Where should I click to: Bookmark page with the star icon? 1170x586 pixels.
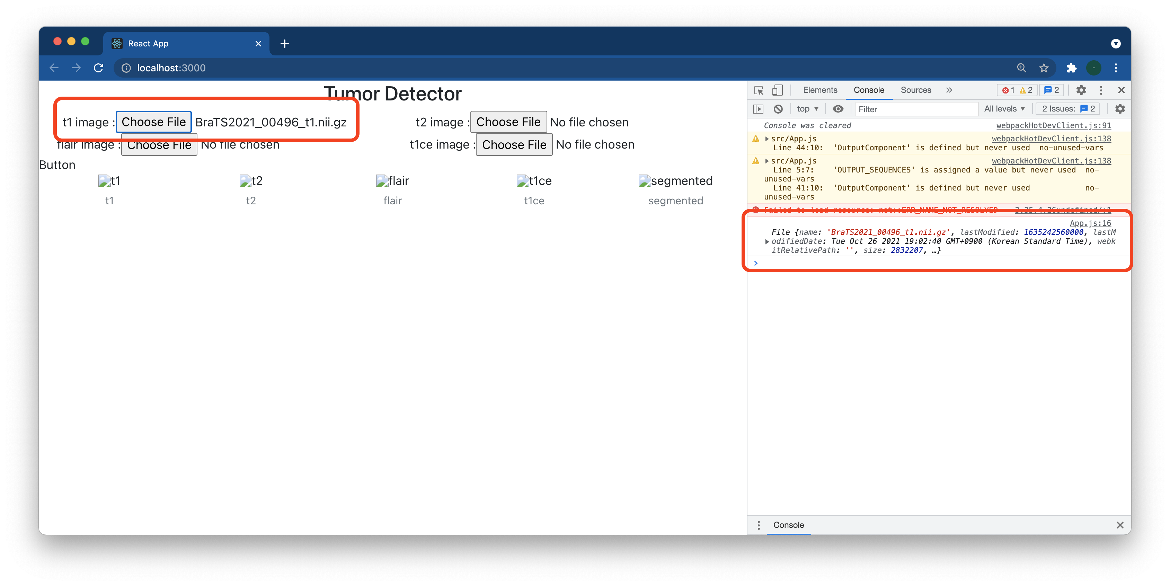pos(1044,68)
